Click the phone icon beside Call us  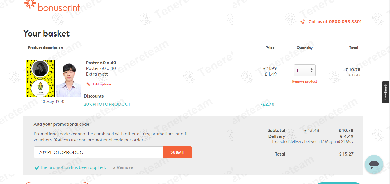(303, 22)
